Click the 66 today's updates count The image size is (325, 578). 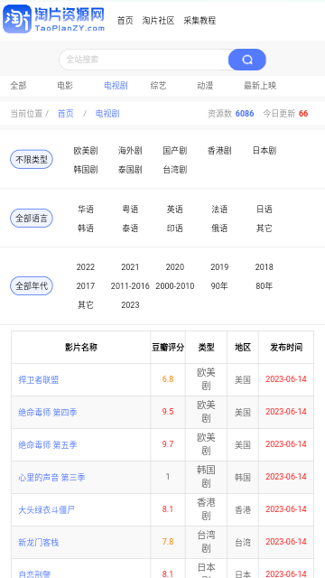coord(303,114)
